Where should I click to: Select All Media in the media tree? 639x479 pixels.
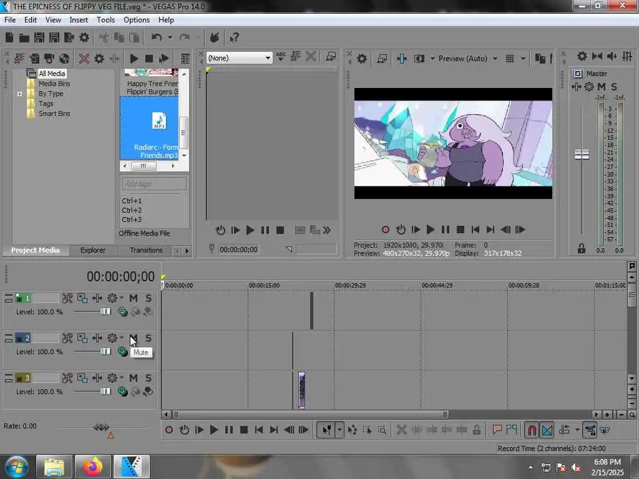[x=52, y=74]
